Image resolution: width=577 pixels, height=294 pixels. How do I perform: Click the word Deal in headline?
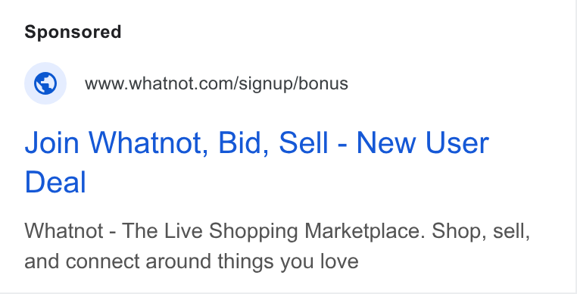tap(55, 182)
